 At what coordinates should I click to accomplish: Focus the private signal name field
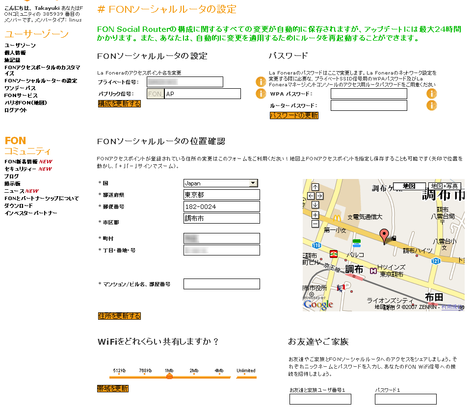(x=185, y=82)
